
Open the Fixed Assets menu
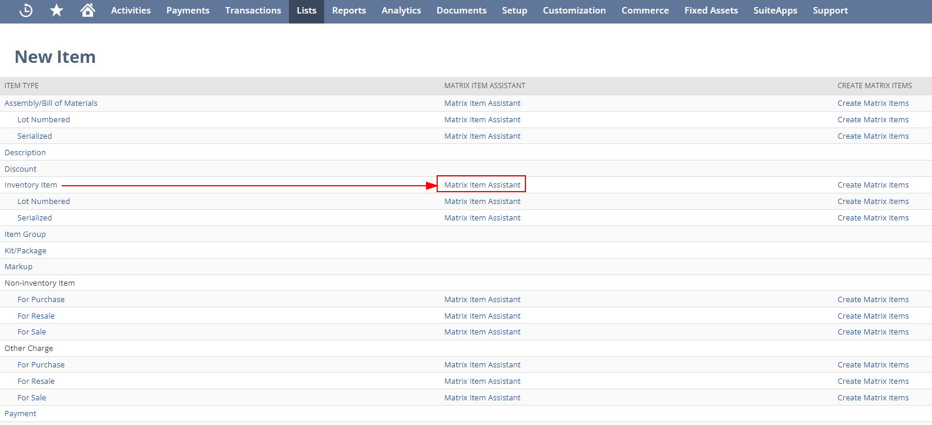point(711,11)
